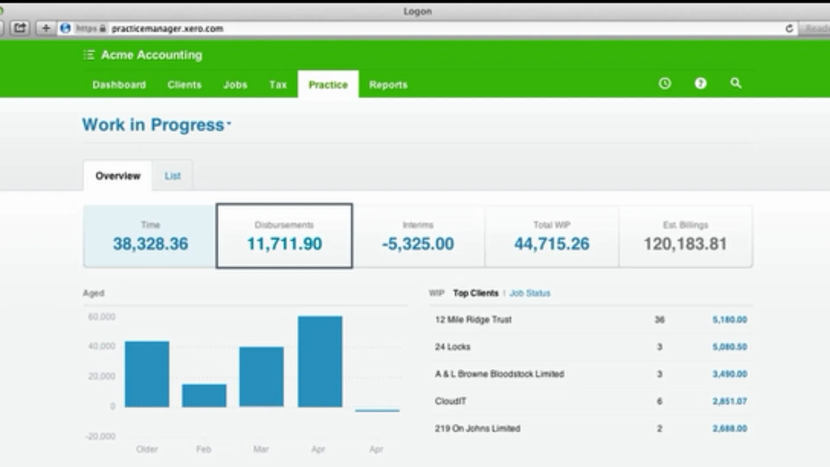Click the Est. Billings 120,183.81 tile

point(686,237)
